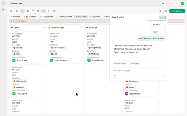The image size is (187, 116).
Task: Open the help question mark icon
Action: [x=54, y=11]
